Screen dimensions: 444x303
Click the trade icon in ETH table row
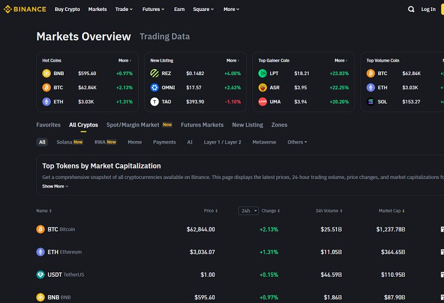coord(442,252)
